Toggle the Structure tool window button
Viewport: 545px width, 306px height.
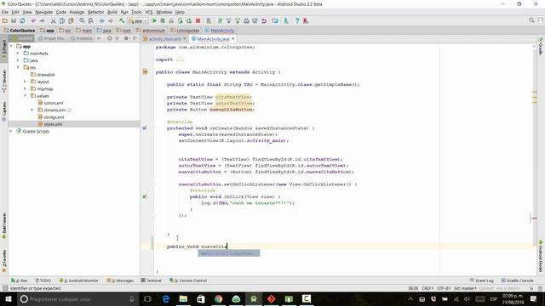[x=3, y=81]
